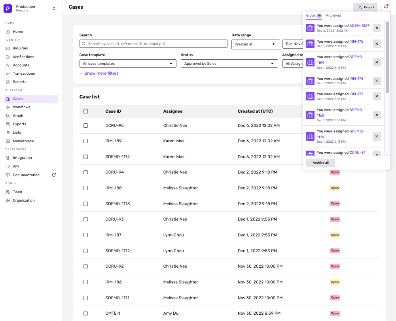Dismiss the SDEMO-1160 notification

click(377, 115)
